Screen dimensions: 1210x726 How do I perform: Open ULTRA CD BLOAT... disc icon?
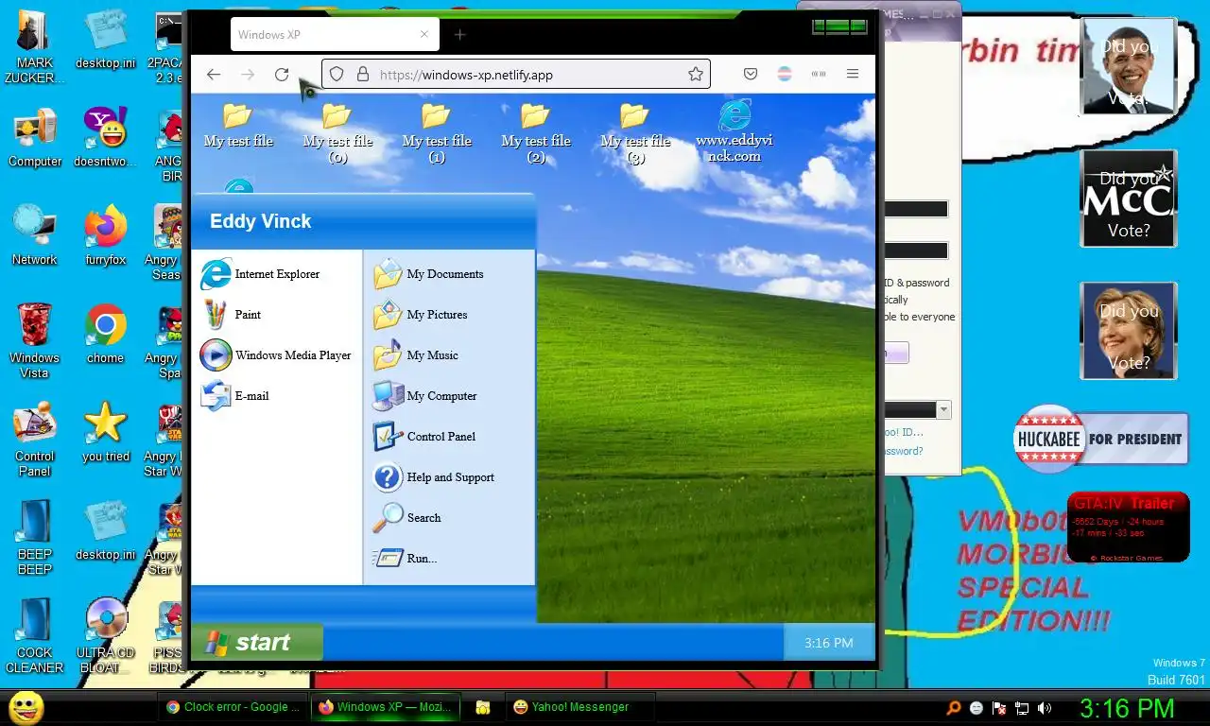coord(105,635)
